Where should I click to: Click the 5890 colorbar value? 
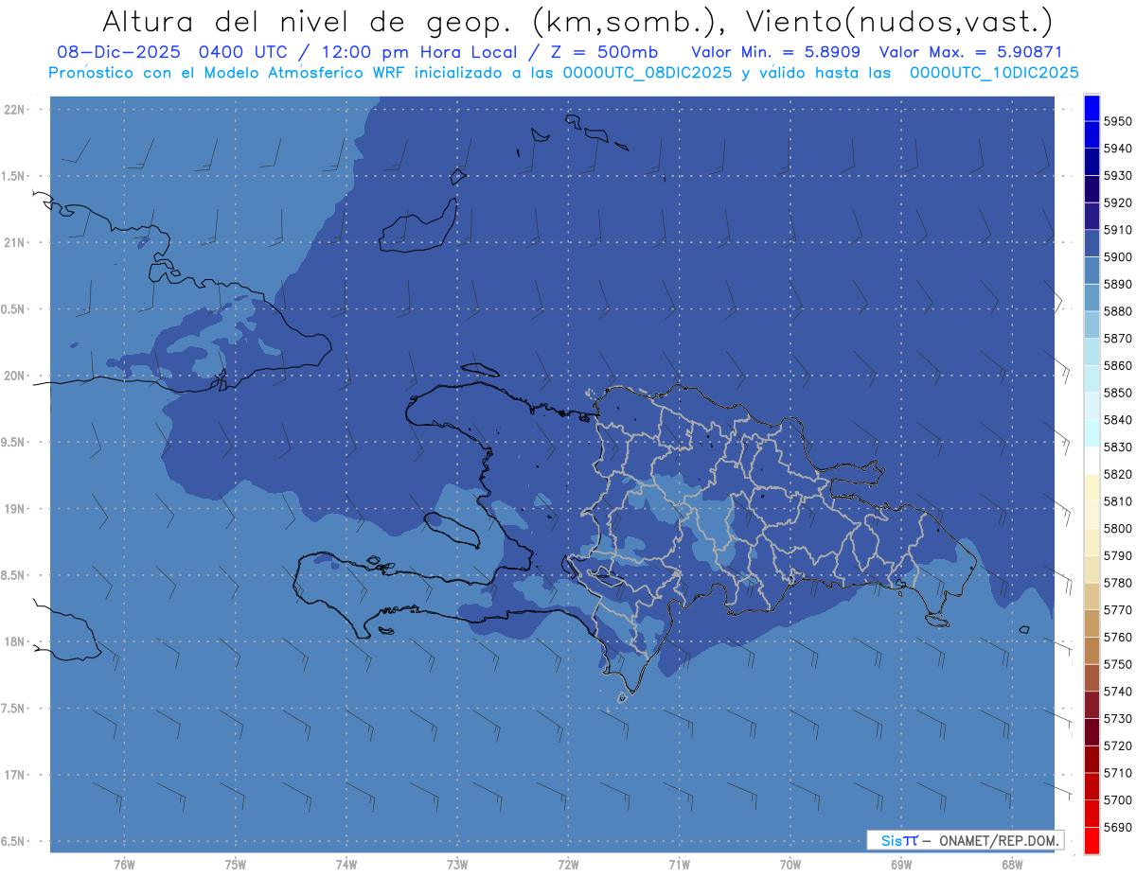tap(1118, 284)
